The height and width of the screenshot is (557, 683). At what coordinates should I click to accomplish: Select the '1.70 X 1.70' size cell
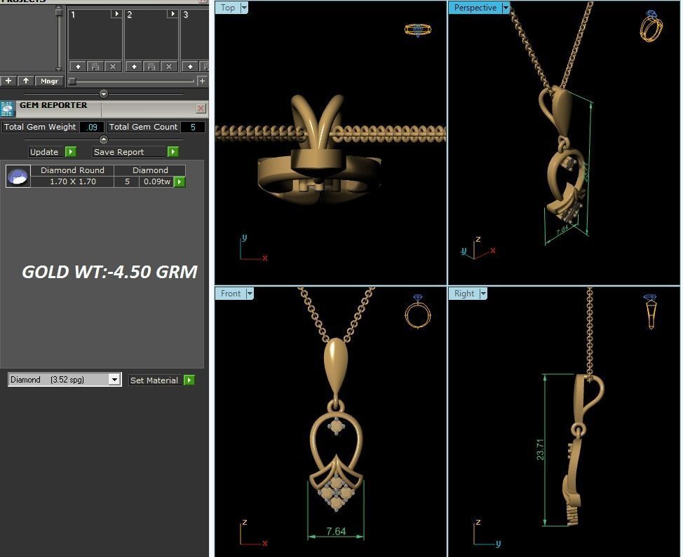[x=72, y=181]
